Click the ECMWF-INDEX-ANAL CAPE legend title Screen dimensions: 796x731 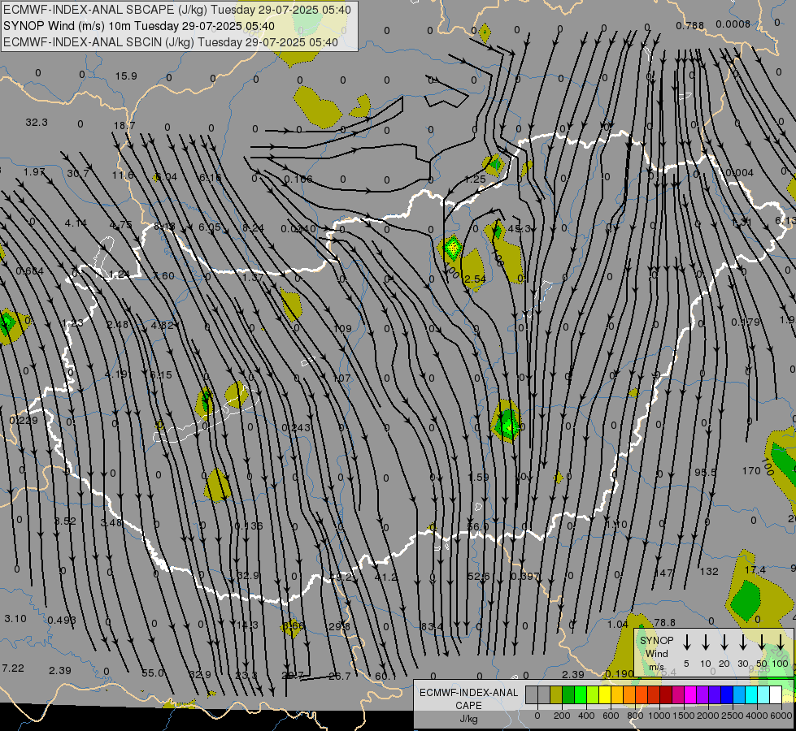[x=468, y=699]
